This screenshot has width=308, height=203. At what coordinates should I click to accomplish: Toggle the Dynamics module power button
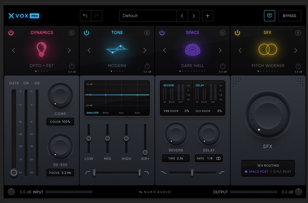pyautogui.click(x=11, y=33)
